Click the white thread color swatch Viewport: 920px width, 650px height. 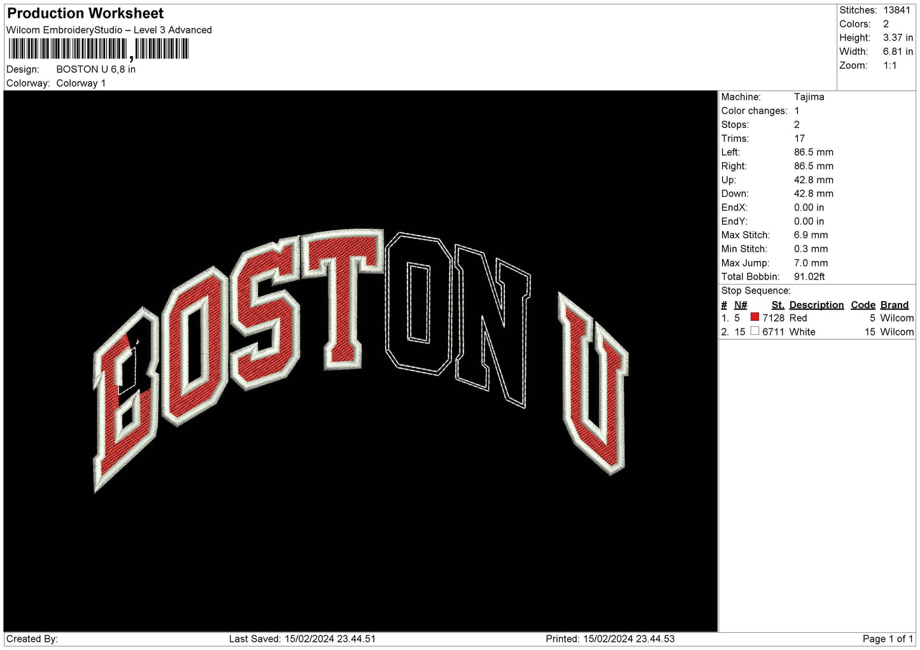754,331
